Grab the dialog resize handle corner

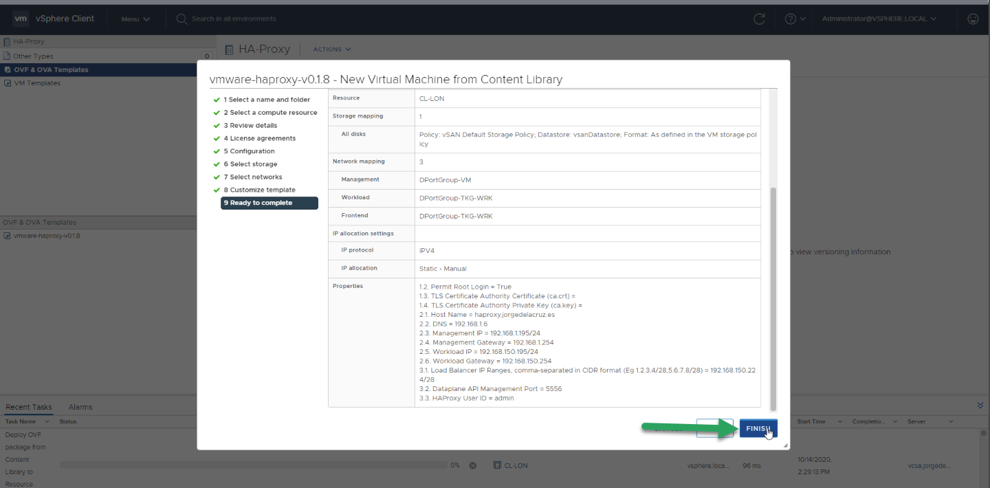click(x=785, y=445)
